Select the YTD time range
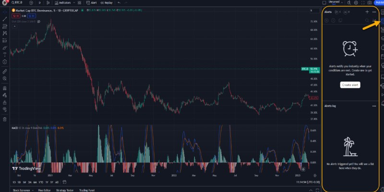Screen dimensions: 384x192 pyautogui.click(x=41, y=182)
